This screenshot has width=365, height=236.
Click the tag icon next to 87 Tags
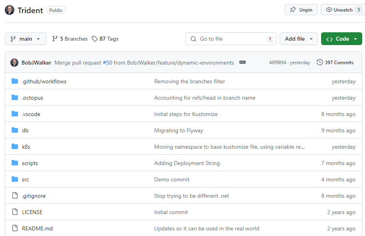[x=95, y=39]
